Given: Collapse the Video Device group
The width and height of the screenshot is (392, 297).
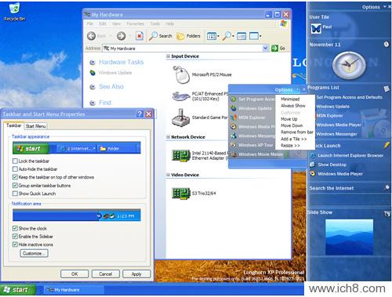Looking at the screenshot, I should [168, 175].
